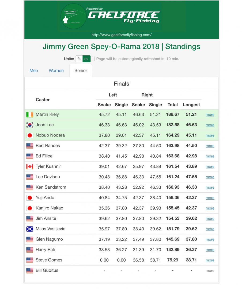Click the Ireland flag beside Martin Kiely
This screenshot has height=289, width=242.
pyautogui.click(x=30, y=115)
